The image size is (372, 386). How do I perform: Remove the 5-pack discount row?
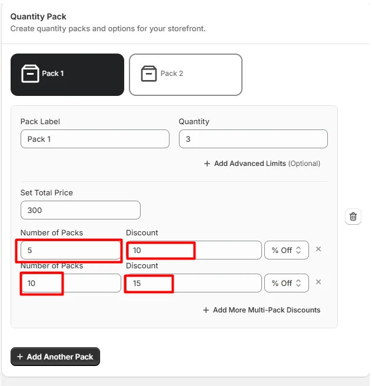coord(318,249)
